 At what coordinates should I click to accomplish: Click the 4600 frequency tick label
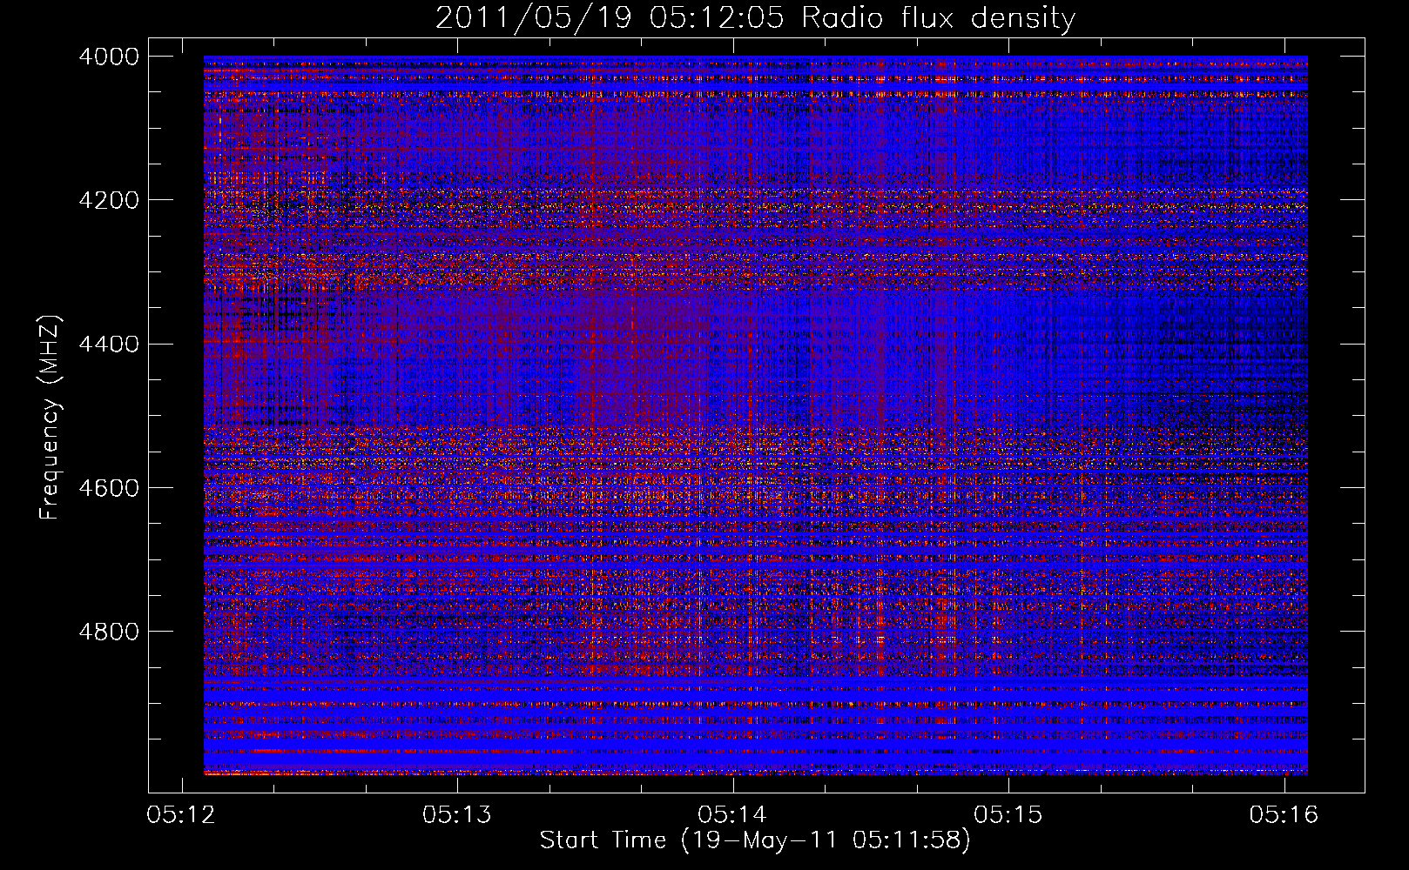point(109,488)
